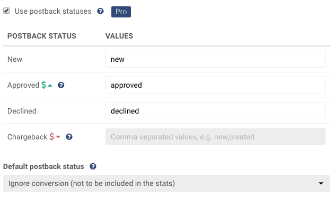Click the red dollar icon next to Chargeback
The width and height of the screenshot is (334, 197).
tap(52, 136)
